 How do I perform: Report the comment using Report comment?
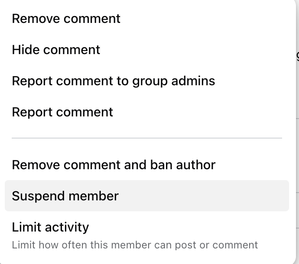click(62, 112)
